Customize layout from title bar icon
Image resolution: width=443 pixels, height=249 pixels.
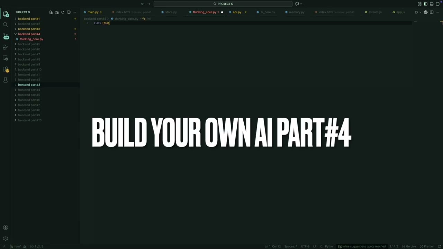click(420, 4)
